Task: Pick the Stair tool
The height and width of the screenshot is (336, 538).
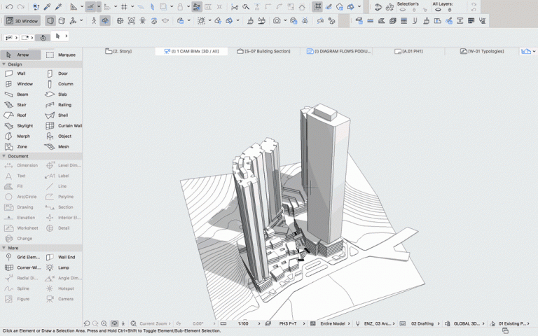Action: click(x=20, y=105)
